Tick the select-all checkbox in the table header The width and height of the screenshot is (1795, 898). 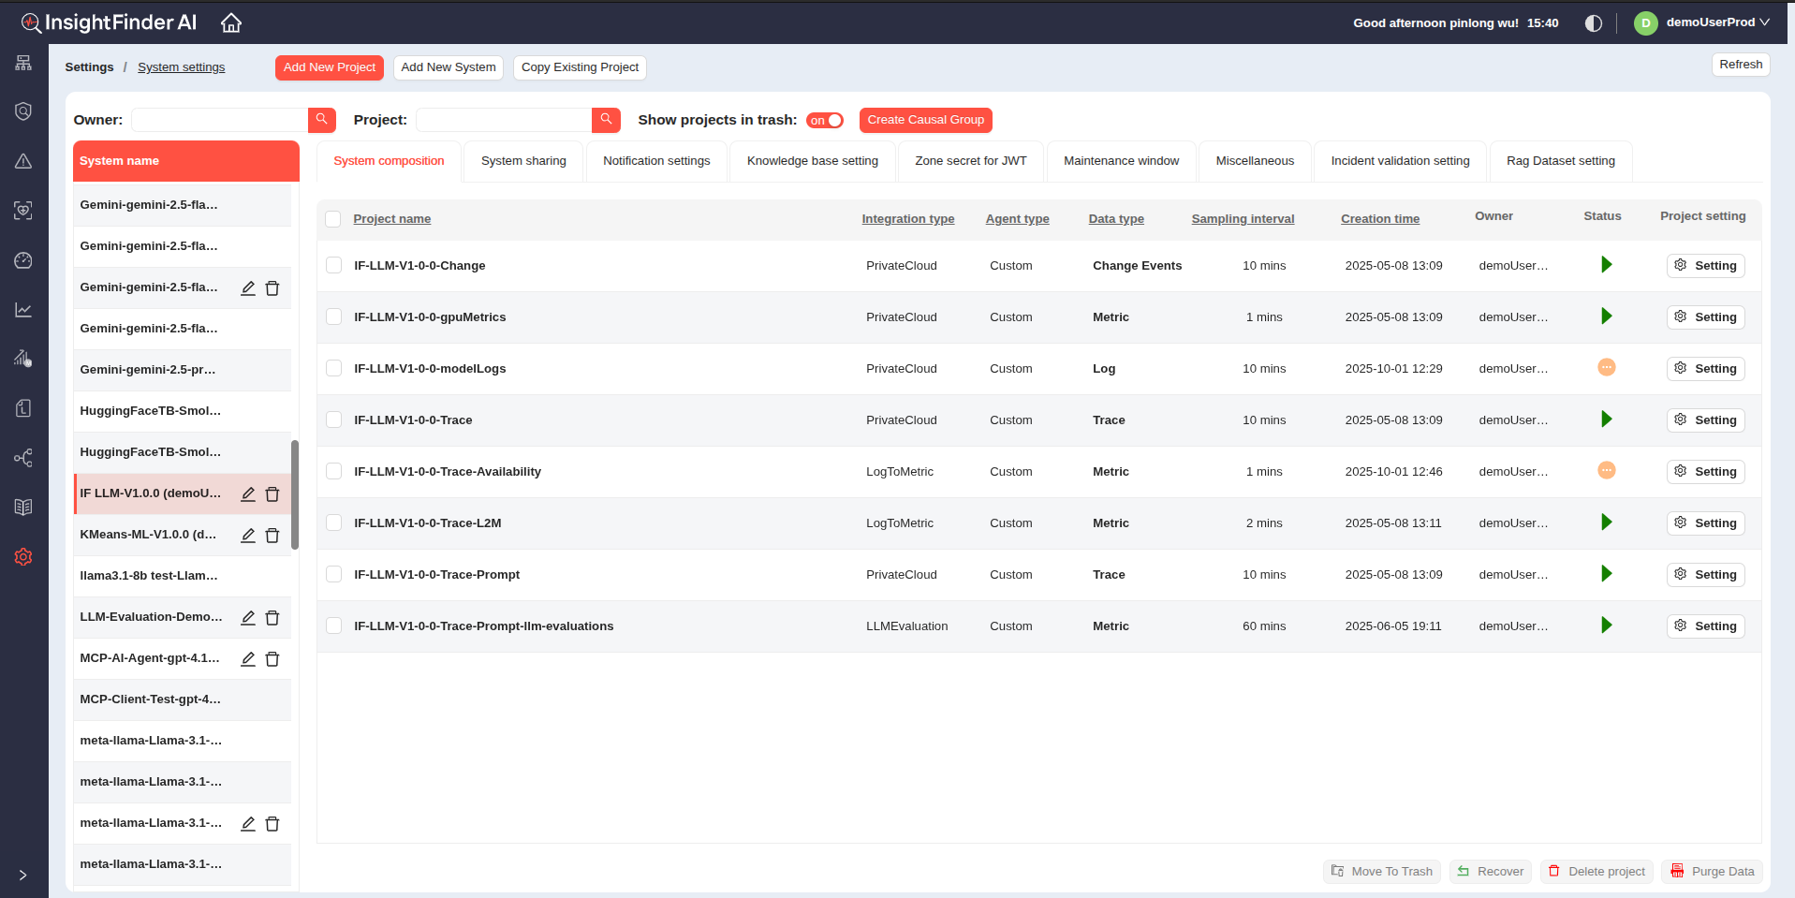pos(333,219)
